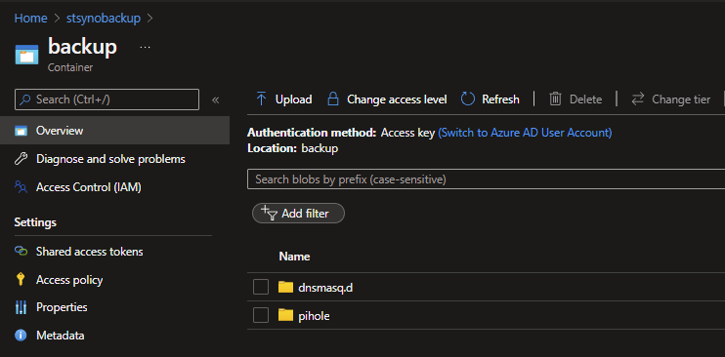725x357 pixels.
Task: Click the backup container icon in the header
Action: (26, 55)
